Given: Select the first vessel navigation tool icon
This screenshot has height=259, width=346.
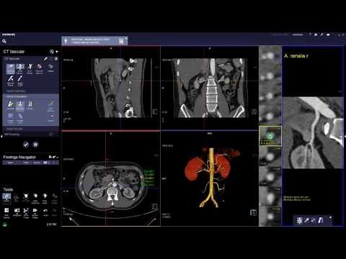Looking at the screenshot, I should [11, 105].
